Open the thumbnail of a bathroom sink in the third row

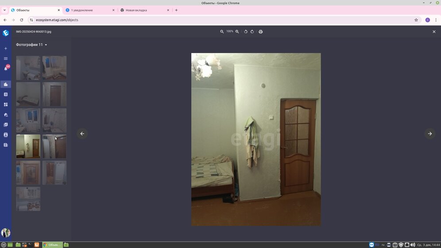54,120
